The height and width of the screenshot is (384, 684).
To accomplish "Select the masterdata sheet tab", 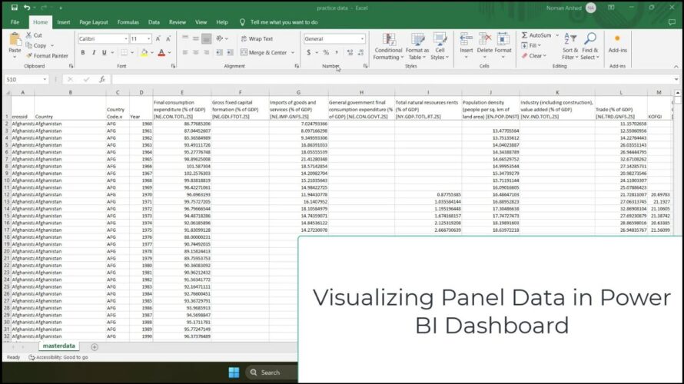I will [x=59, y=346].
